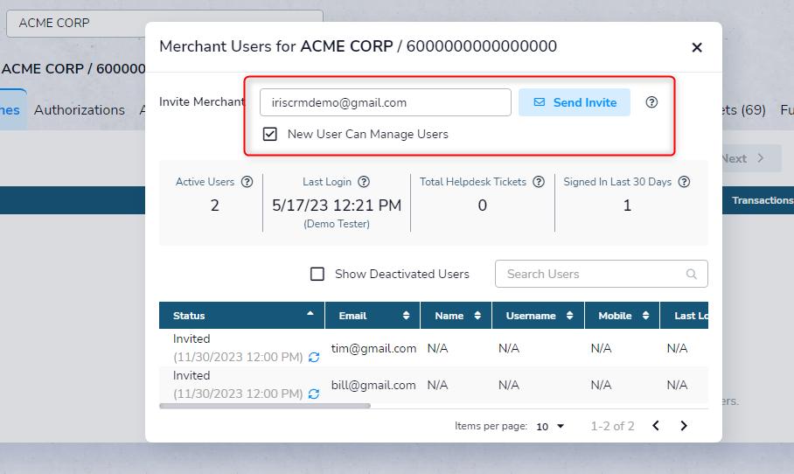794x474 pixels.
Task: Click Transactions column header in background
Action: coord(763,200)
